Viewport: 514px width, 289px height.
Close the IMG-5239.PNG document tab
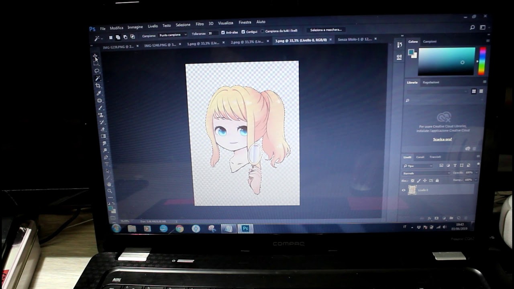coord(137,45)
